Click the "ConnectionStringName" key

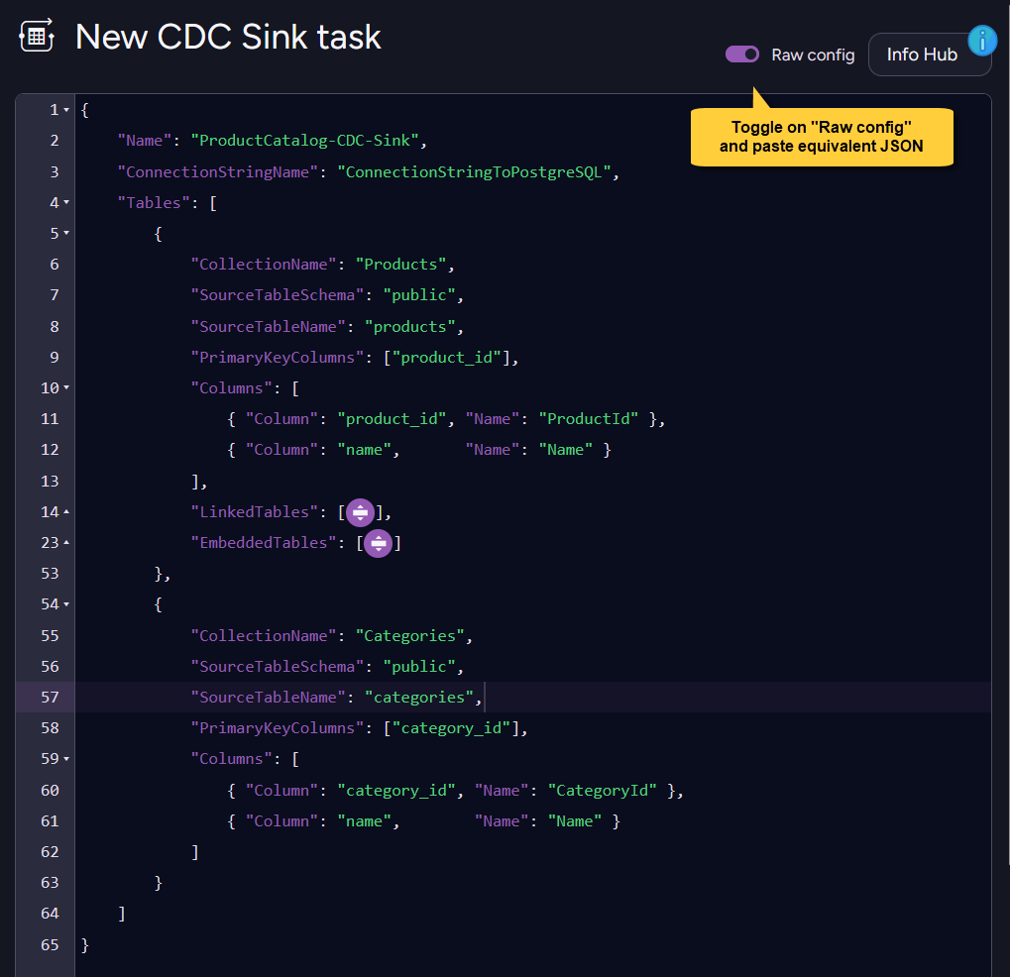(218, 172)
